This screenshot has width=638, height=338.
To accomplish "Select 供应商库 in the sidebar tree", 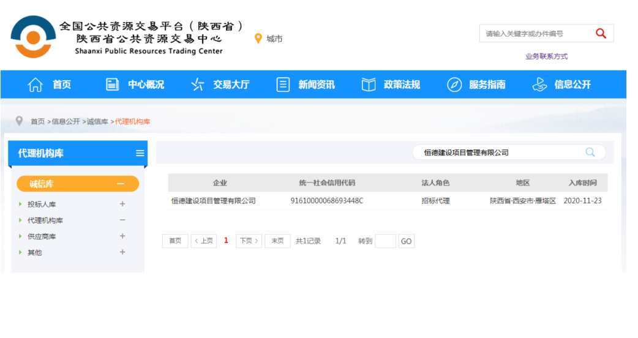I will [x=42, y=236].
